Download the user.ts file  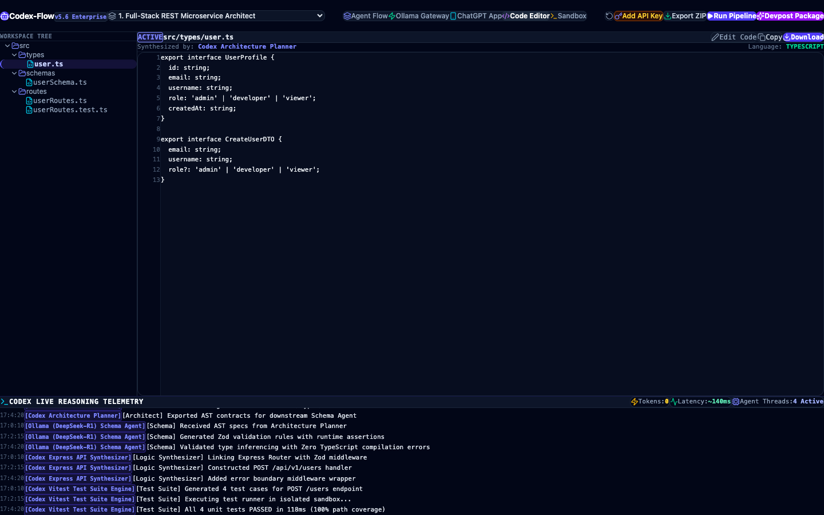click(x=803, y=37)
